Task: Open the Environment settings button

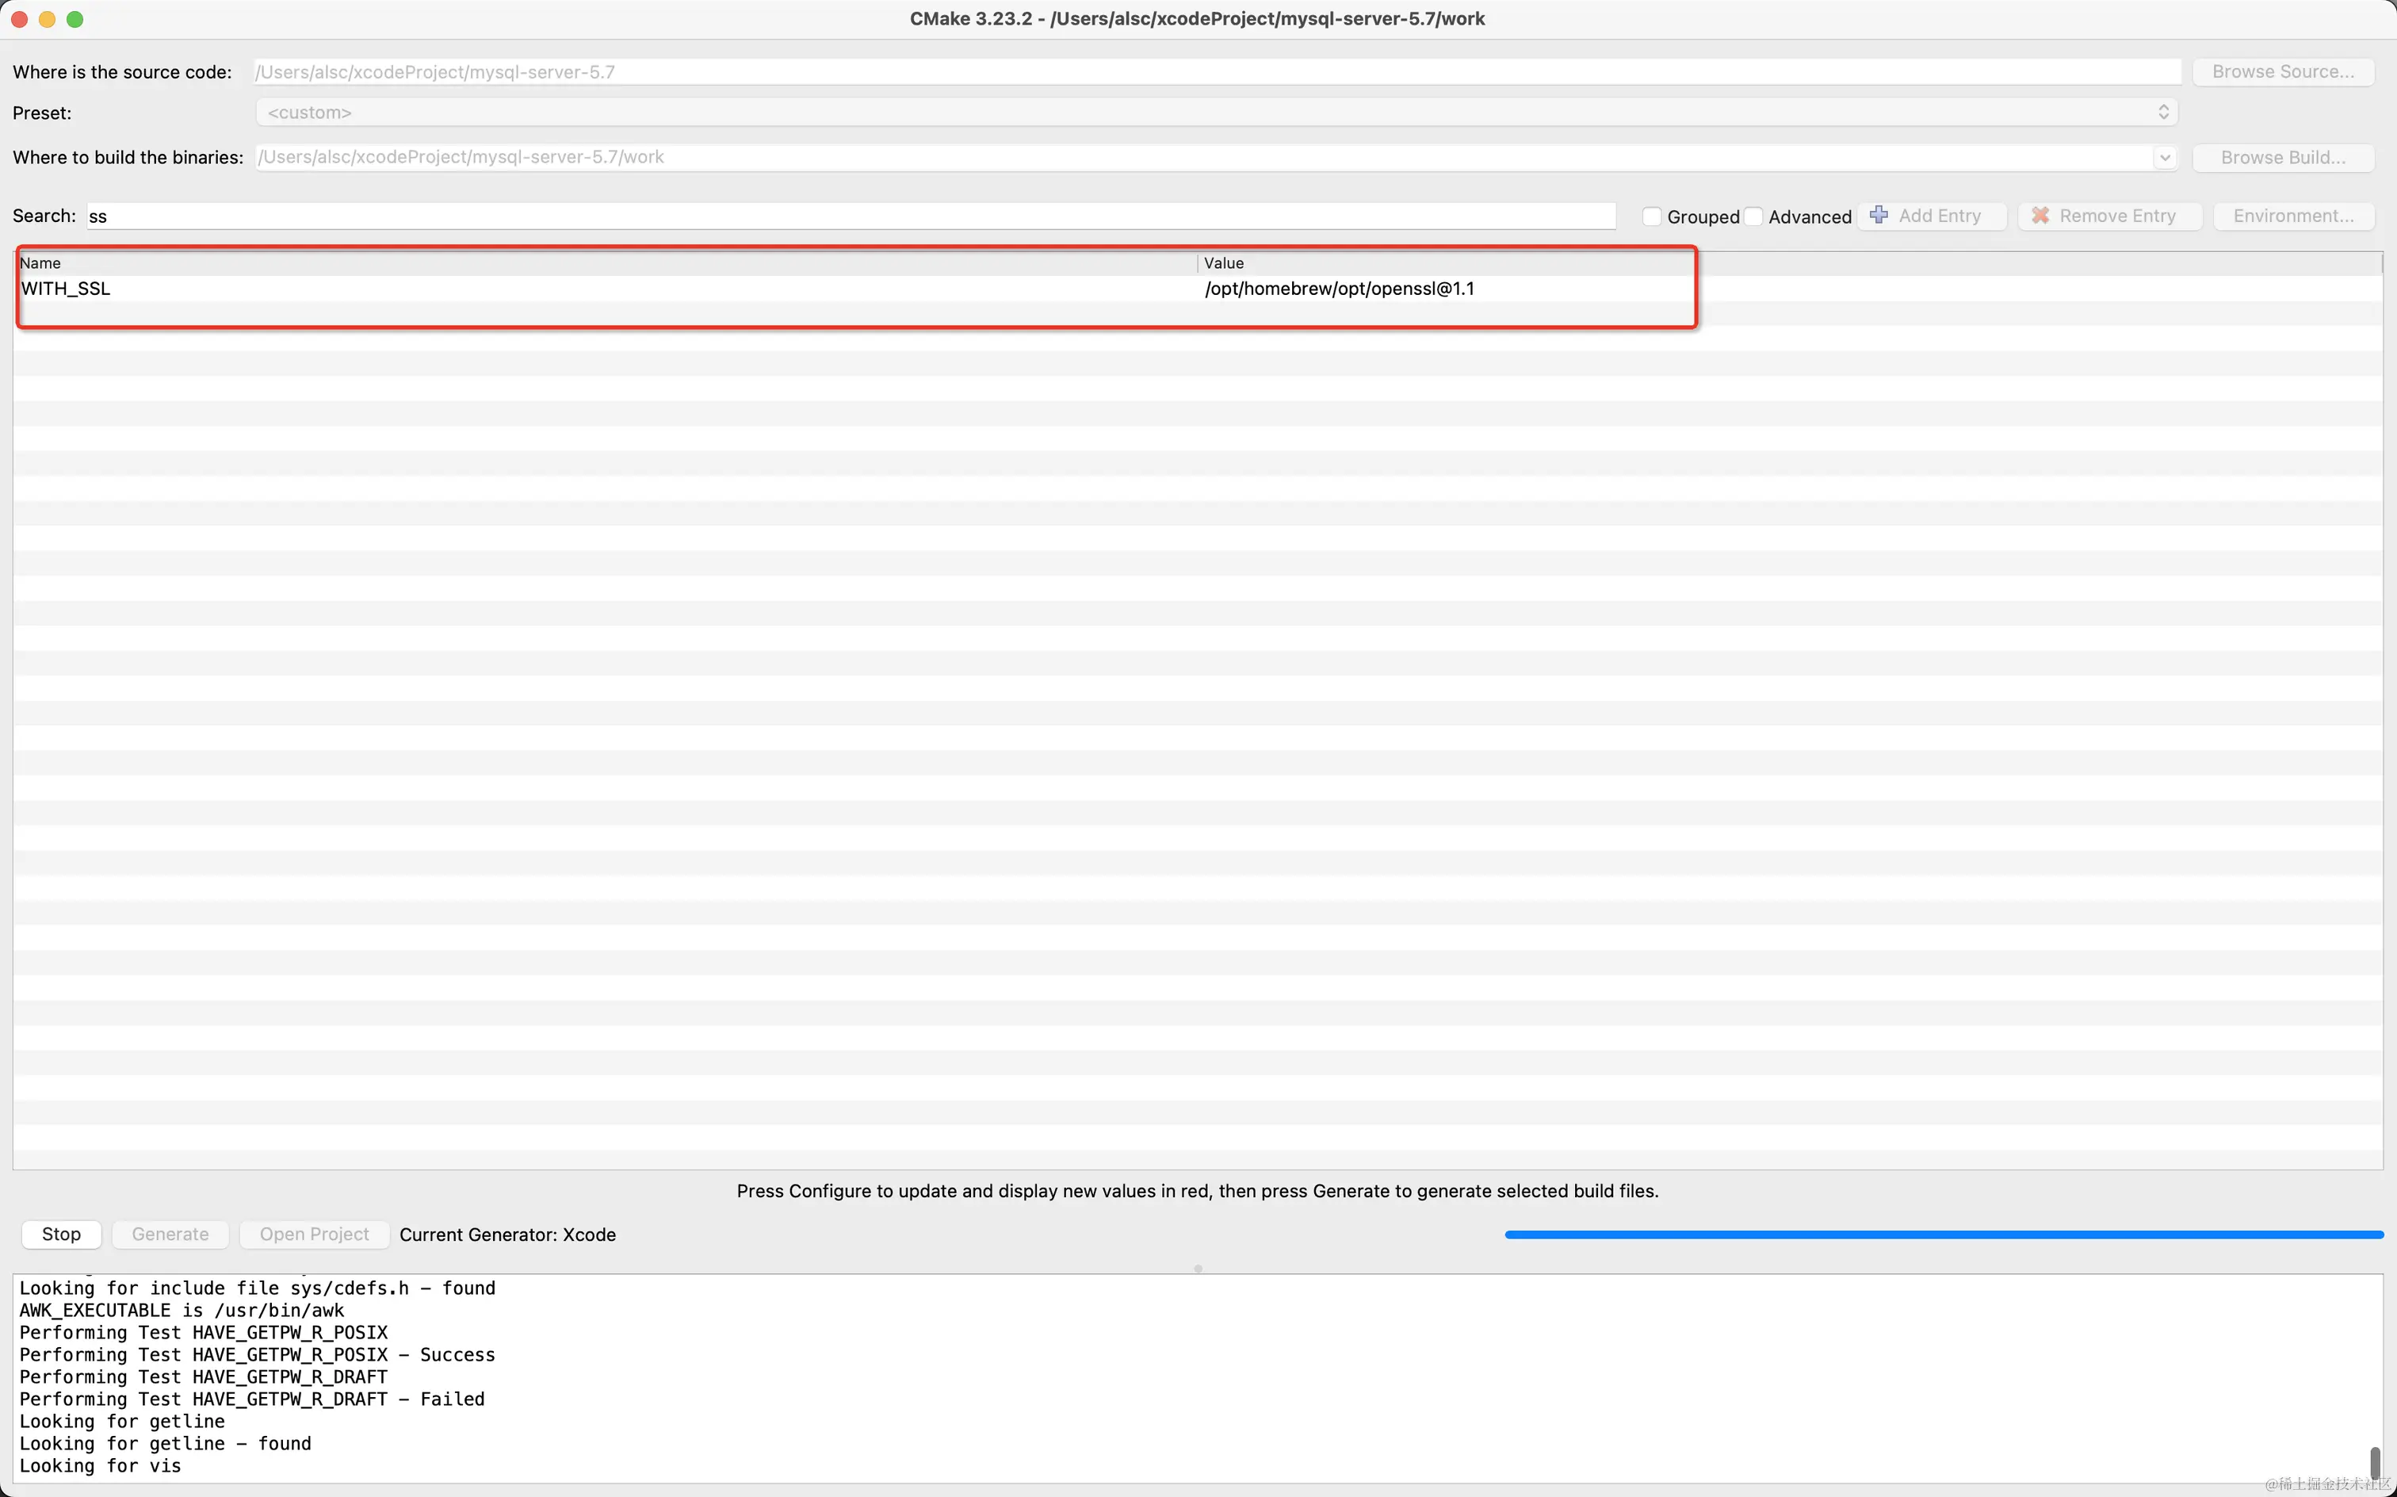Action: [2292, 216]
